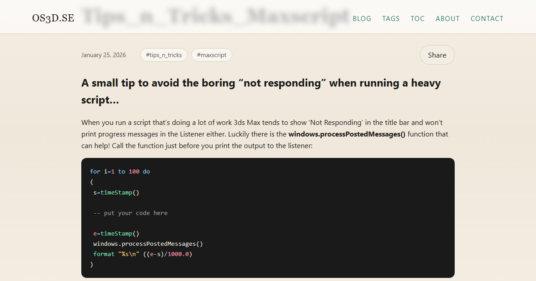Filter posts by the #maxscript tag
Screen dimensions: 536x281
(211, 54)
